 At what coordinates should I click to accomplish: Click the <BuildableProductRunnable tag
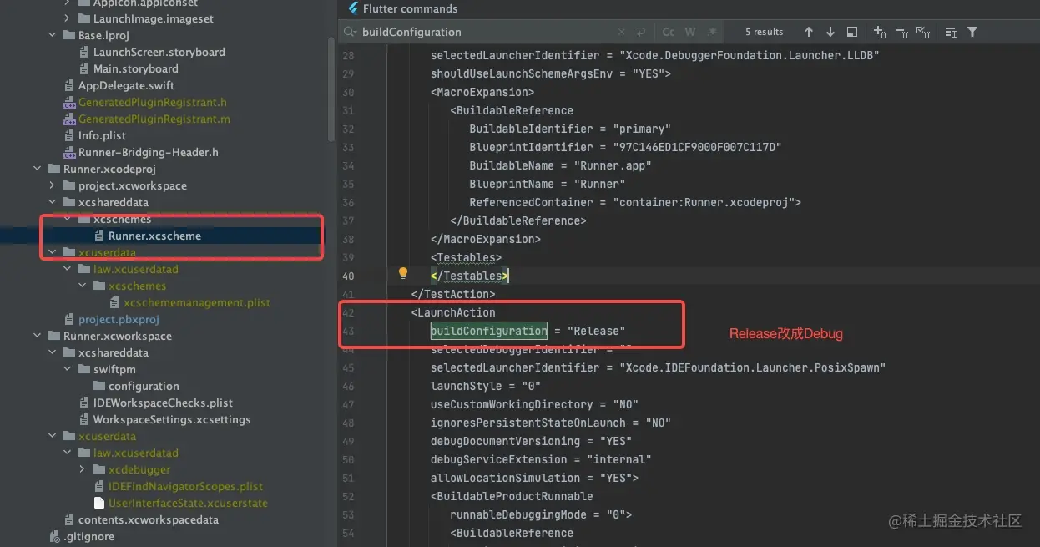coord(512,496)
